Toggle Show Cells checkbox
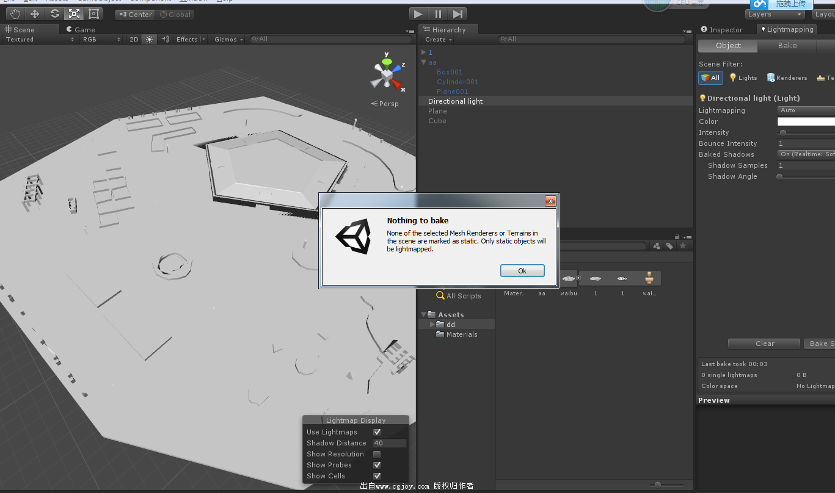 (377, 476)
